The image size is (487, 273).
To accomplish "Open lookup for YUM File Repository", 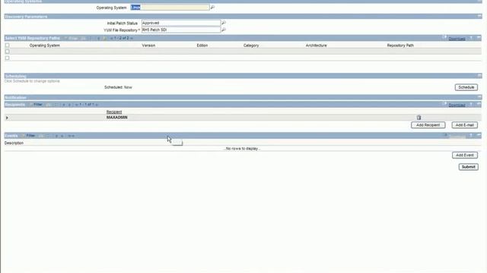I will (223, 30).
